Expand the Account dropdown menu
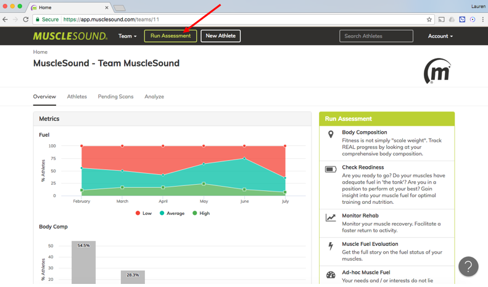 point(440,36)
